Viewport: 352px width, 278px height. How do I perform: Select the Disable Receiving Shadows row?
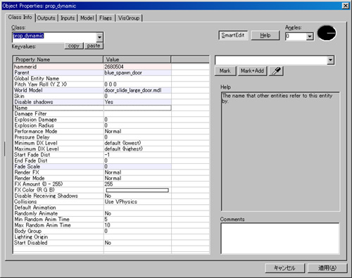tap(92, 196)
